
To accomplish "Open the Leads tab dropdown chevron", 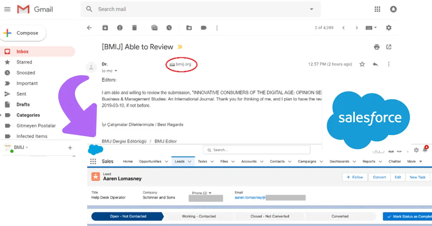I will pos(190,162).
